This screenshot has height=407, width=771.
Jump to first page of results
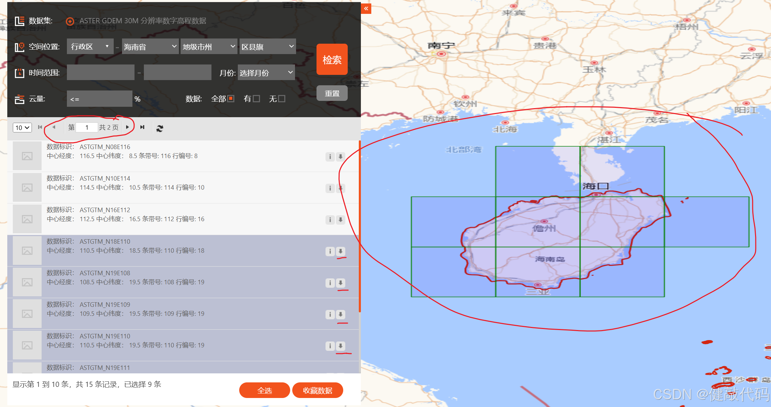tap(40, 127)
